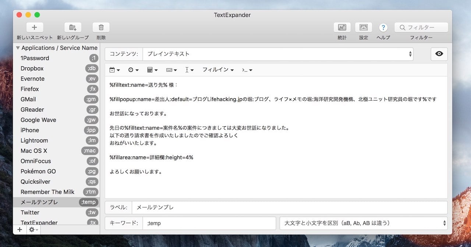471x247 pixels.
Task: Open the keyboard key insert menu
Action: (171, 70)
